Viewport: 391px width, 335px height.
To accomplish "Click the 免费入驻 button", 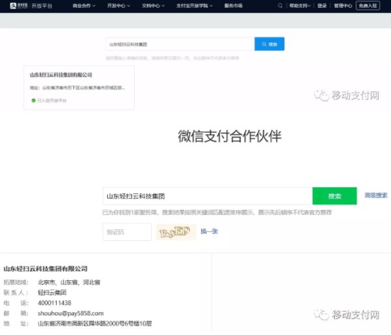I will [x=368, y=6].
